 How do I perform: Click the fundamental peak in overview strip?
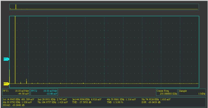(16, 7)
